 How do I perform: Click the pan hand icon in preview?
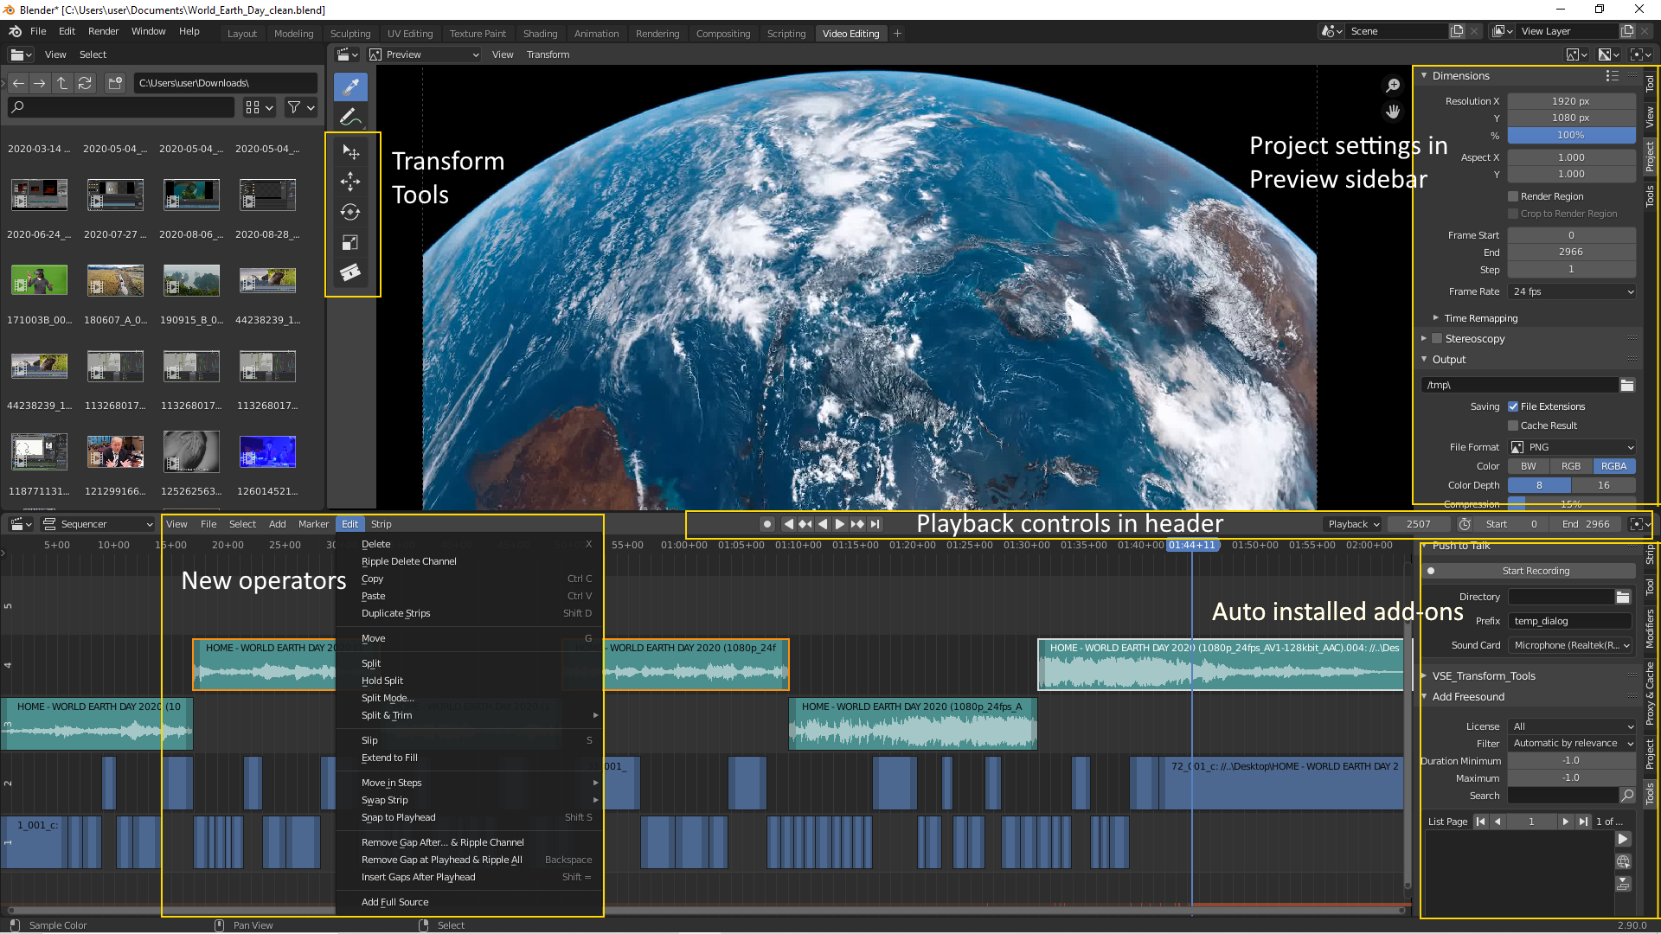point(1393,112)
